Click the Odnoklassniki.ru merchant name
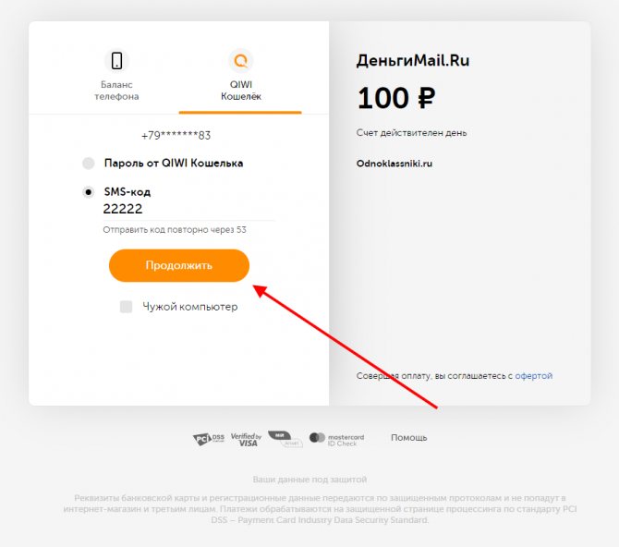 [x=394, y=164]
